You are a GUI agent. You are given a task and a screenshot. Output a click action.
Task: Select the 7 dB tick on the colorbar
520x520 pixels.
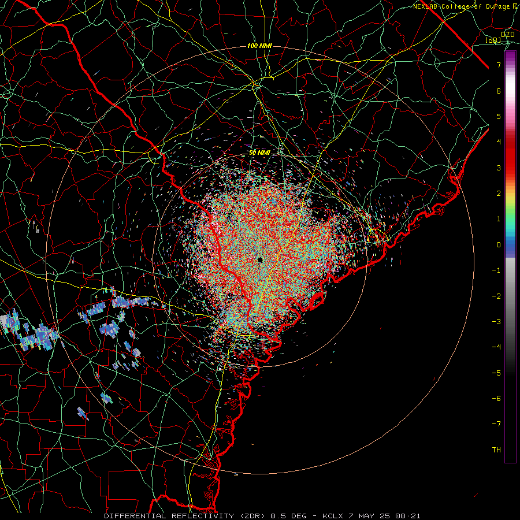pos(499,65)
